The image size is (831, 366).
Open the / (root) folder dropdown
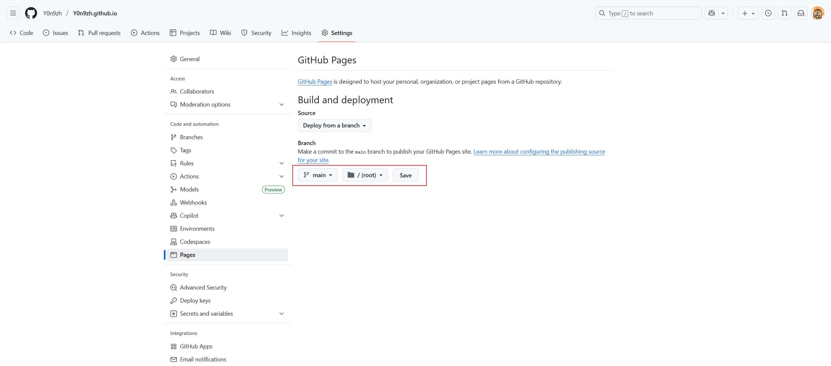click(x=365, y=175)
